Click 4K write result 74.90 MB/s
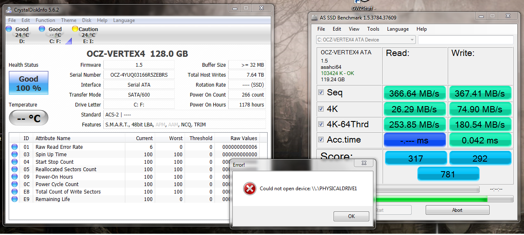 pyautogui.click(x=480, y=109)
